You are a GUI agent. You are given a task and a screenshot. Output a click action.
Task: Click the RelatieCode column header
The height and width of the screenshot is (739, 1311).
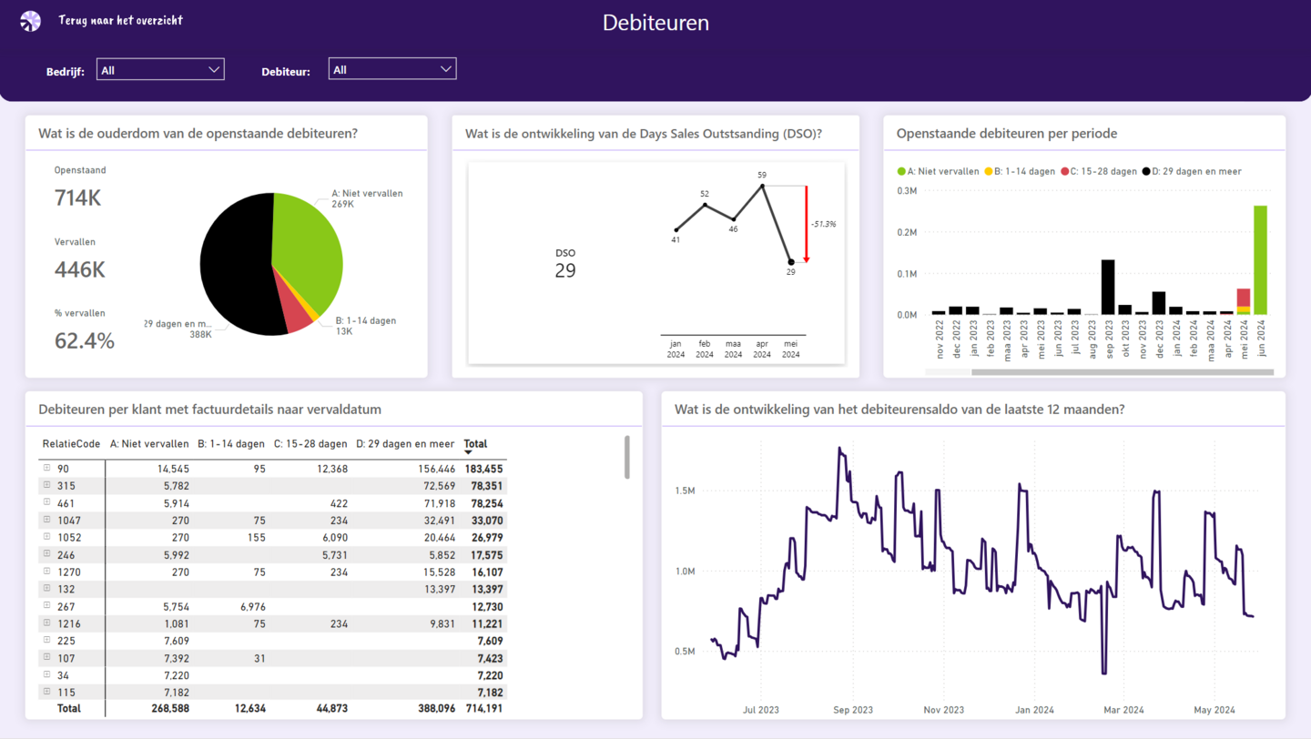pyautogui.click(x=71, y=444)
